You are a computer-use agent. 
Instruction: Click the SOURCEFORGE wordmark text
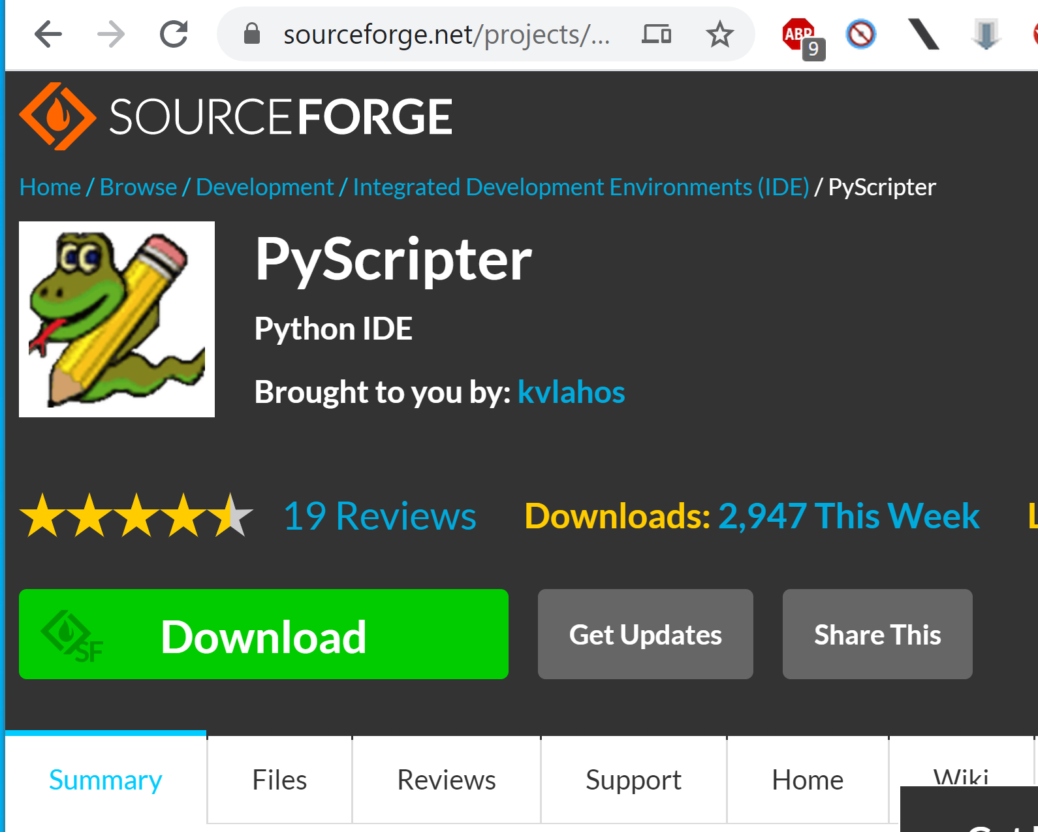pyautogui.click(x=281, y=117)
